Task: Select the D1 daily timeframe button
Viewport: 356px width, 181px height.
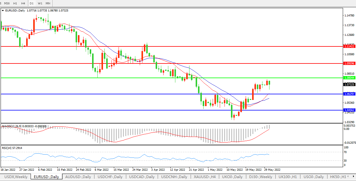Action: (31, 3)
